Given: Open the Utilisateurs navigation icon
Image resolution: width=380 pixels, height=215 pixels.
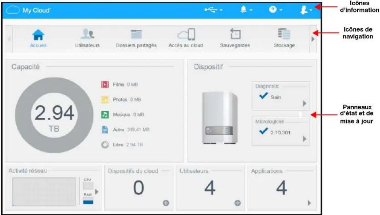Looking at the screenshot, I should tap(87, 34).
